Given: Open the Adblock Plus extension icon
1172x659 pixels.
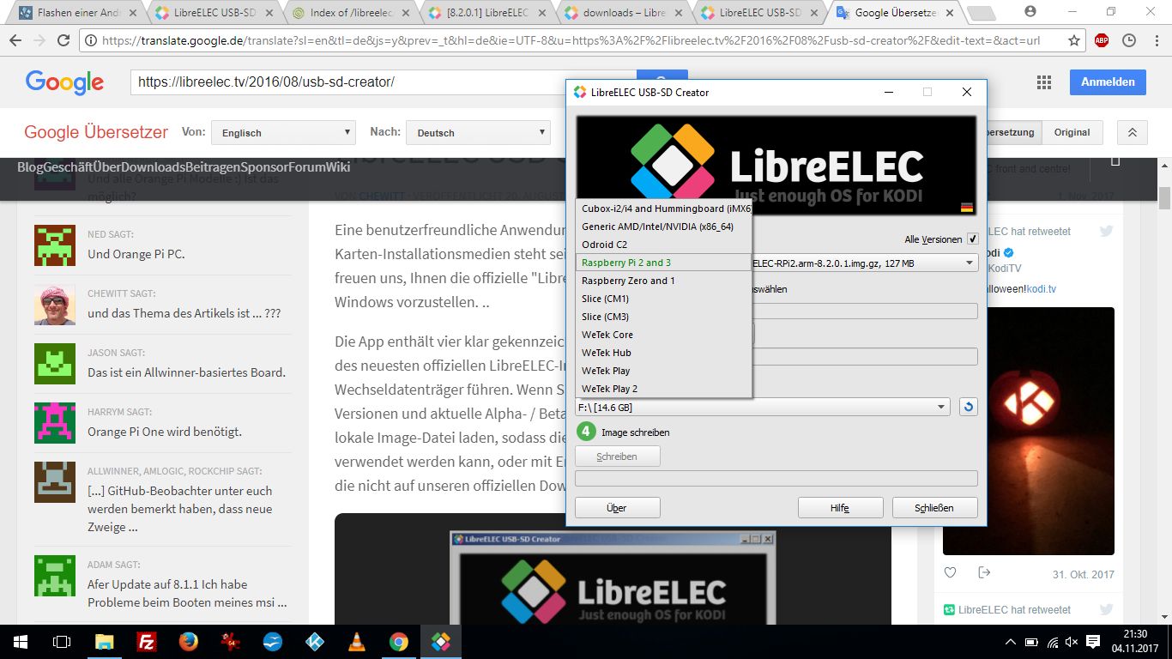Looking at the screenshot, I should (x=1102, y=40).
